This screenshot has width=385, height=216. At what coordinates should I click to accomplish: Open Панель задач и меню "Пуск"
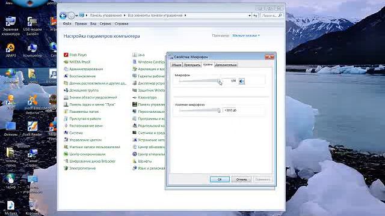tap(90, 104)
